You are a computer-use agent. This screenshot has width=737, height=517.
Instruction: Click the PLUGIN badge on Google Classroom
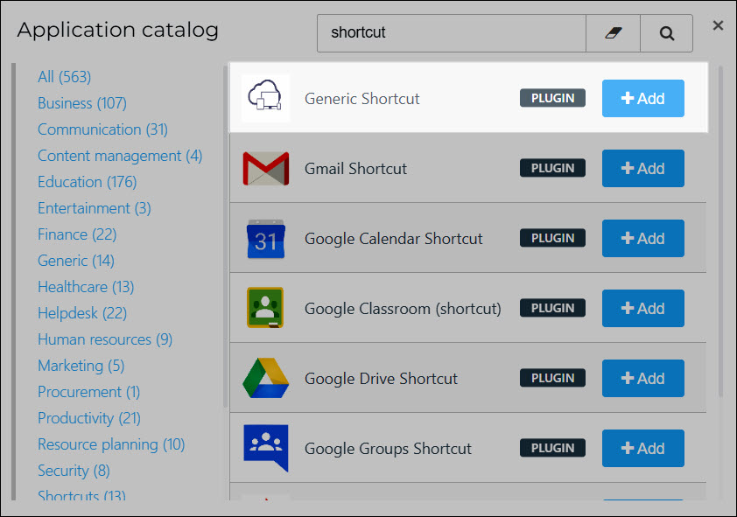pos(553,308)
